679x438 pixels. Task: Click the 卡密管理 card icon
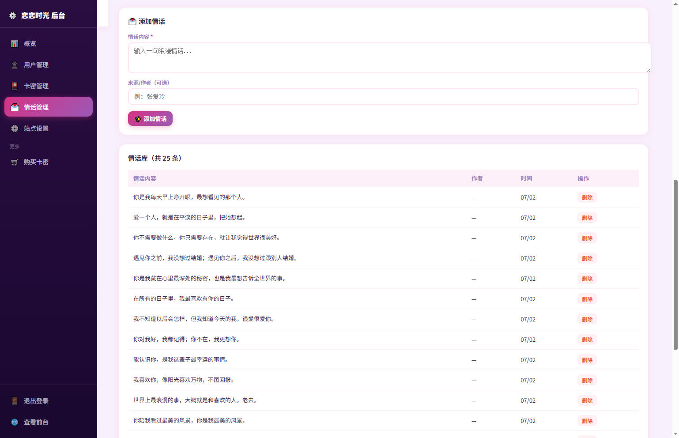click(15, 86)
